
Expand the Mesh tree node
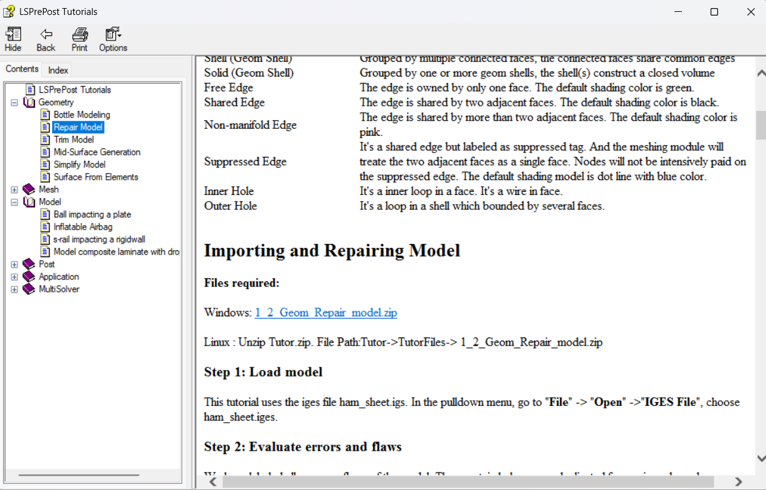14,189
